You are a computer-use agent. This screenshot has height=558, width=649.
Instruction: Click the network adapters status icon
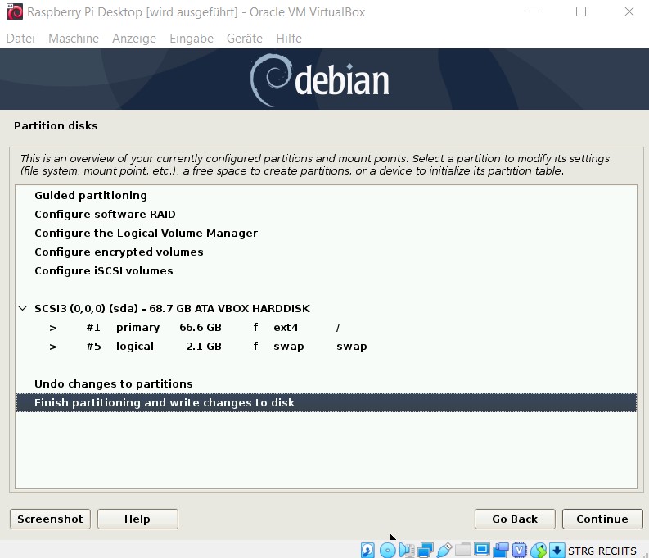pos(425,550)
